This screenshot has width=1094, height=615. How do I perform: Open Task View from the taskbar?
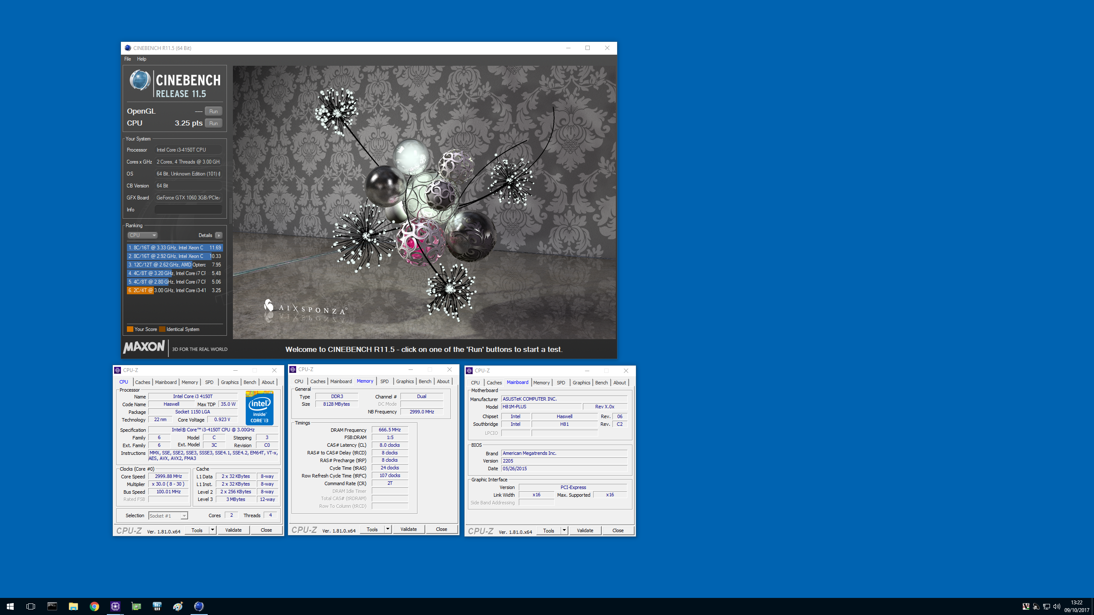coord(31,606)
